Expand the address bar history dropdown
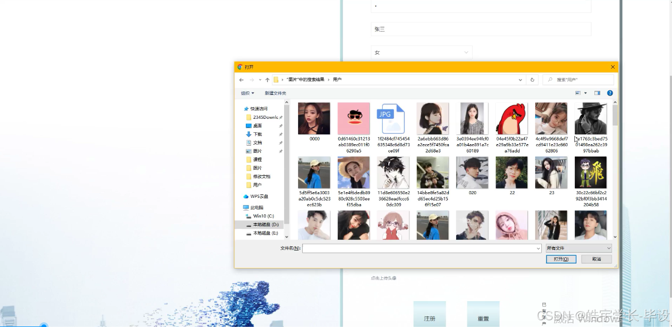672x327 pixels. (520, 80)
